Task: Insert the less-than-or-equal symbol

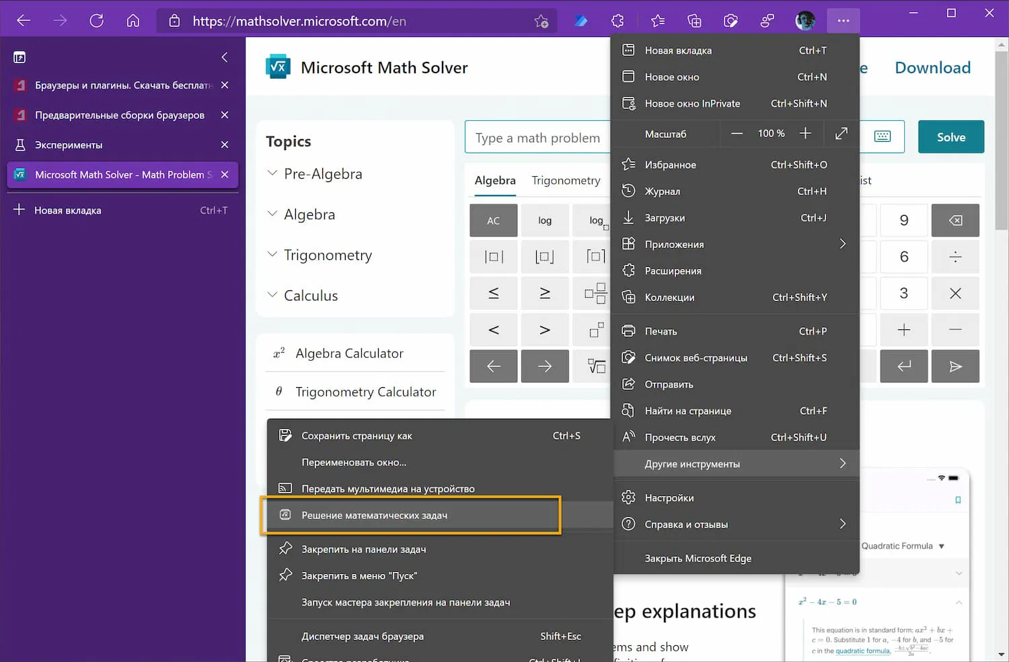Action: pos(494,293)
